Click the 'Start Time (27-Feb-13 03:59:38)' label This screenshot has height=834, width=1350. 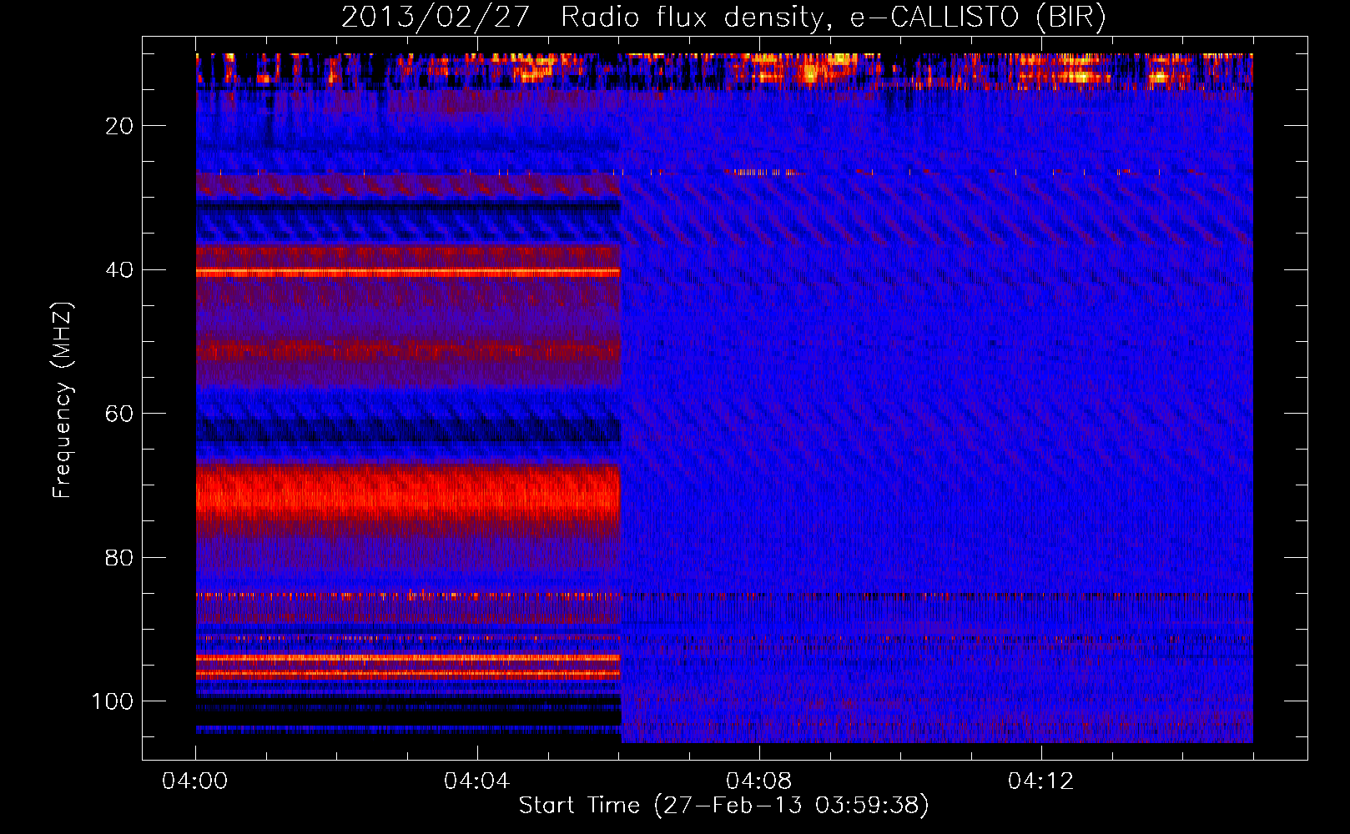tap(723, 806)
